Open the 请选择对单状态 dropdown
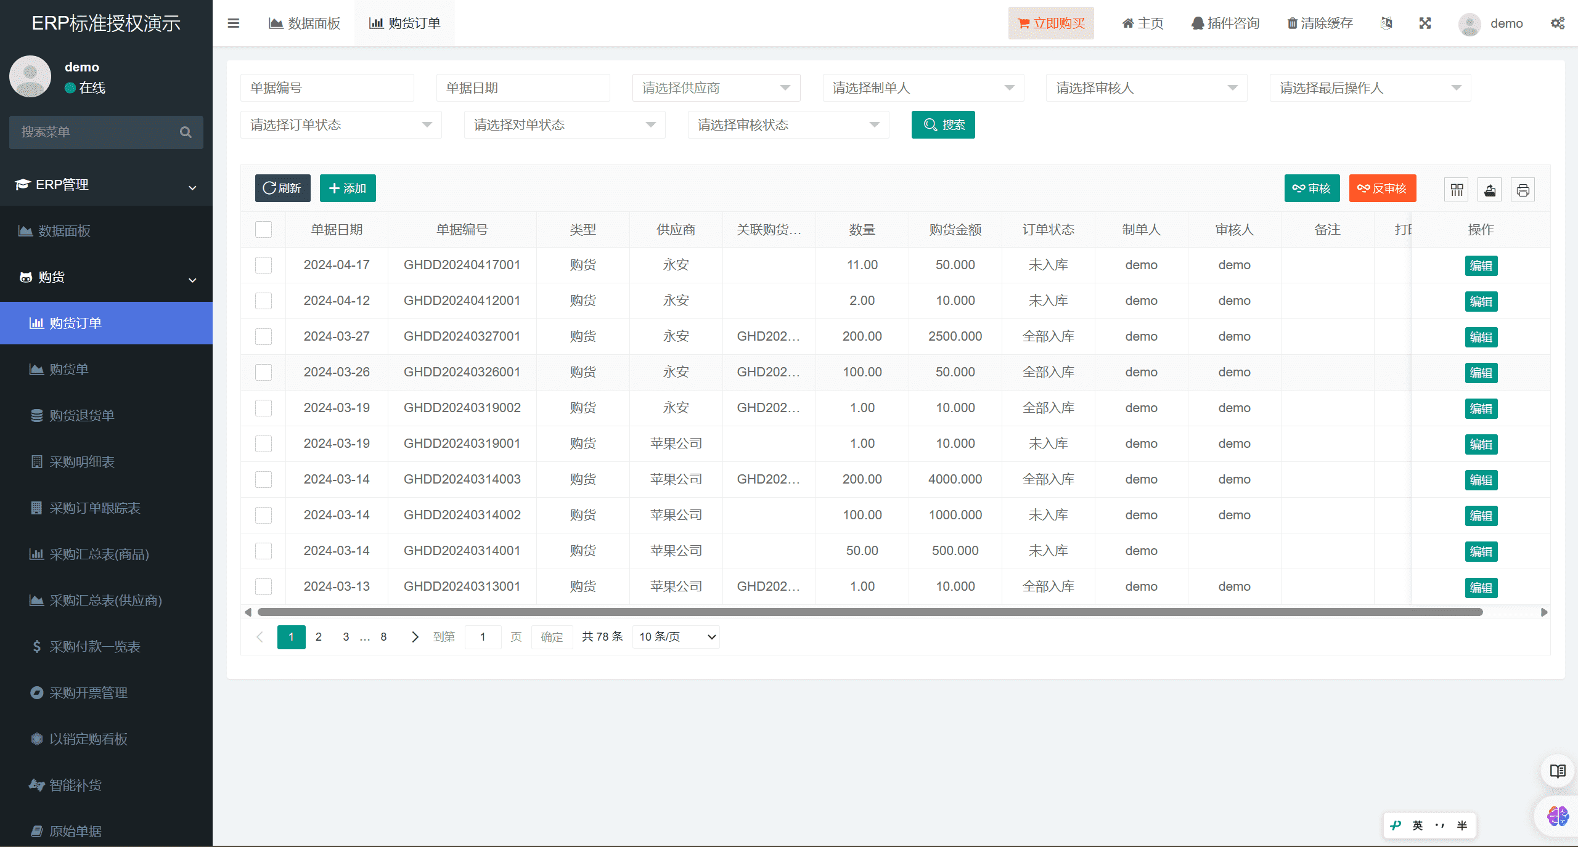The width and height of the screenshot is (1578, 847). [x=565, y=125]
